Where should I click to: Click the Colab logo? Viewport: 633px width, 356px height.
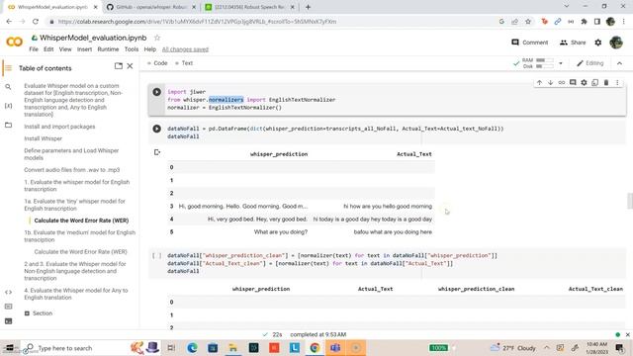(x=14, y=42)
